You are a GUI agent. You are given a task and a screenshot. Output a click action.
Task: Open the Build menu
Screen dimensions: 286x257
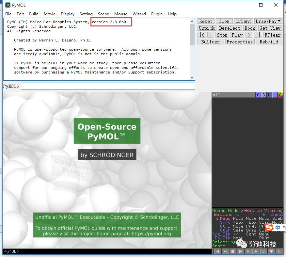(34, 14)
